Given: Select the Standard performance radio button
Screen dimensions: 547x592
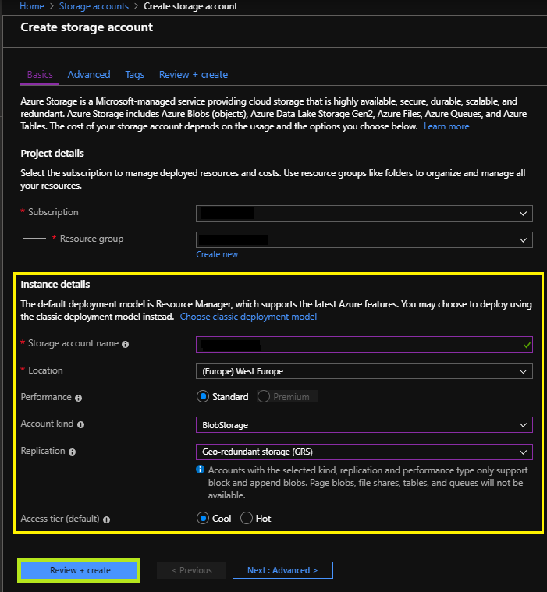Looking at the screenshot, I should click(x=203, y=396).
